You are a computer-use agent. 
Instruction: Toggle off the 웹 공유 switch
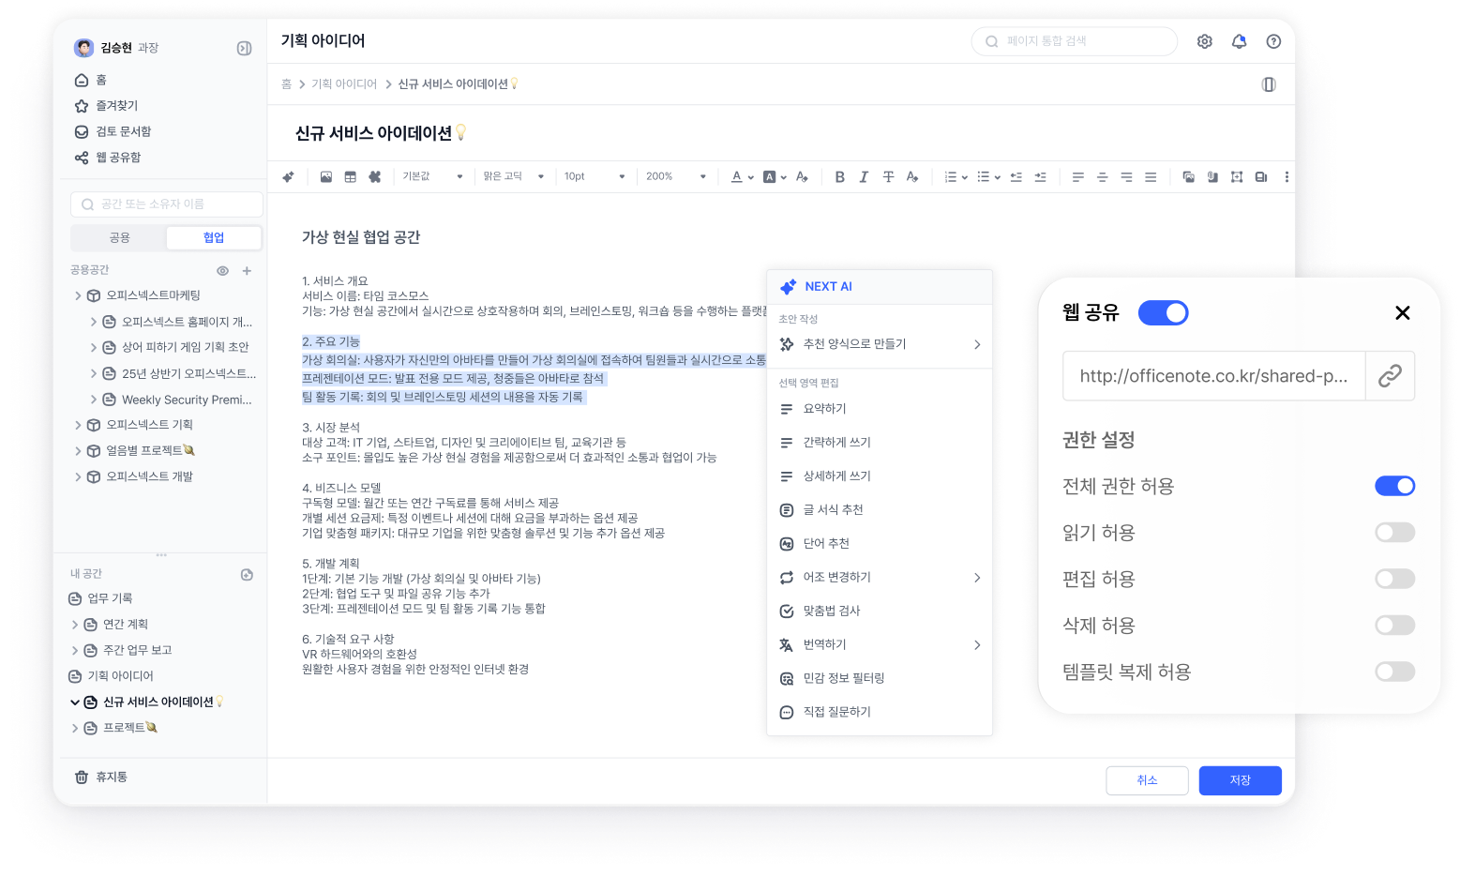point(1163,312)
